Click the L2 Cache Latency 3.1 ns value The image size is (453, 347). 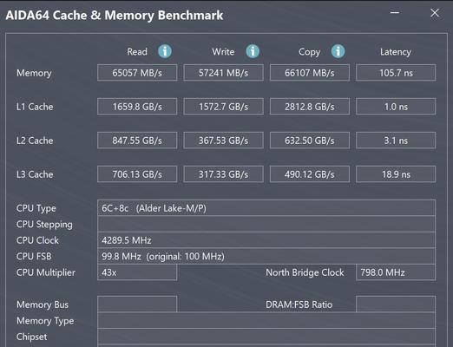[396, 141]
